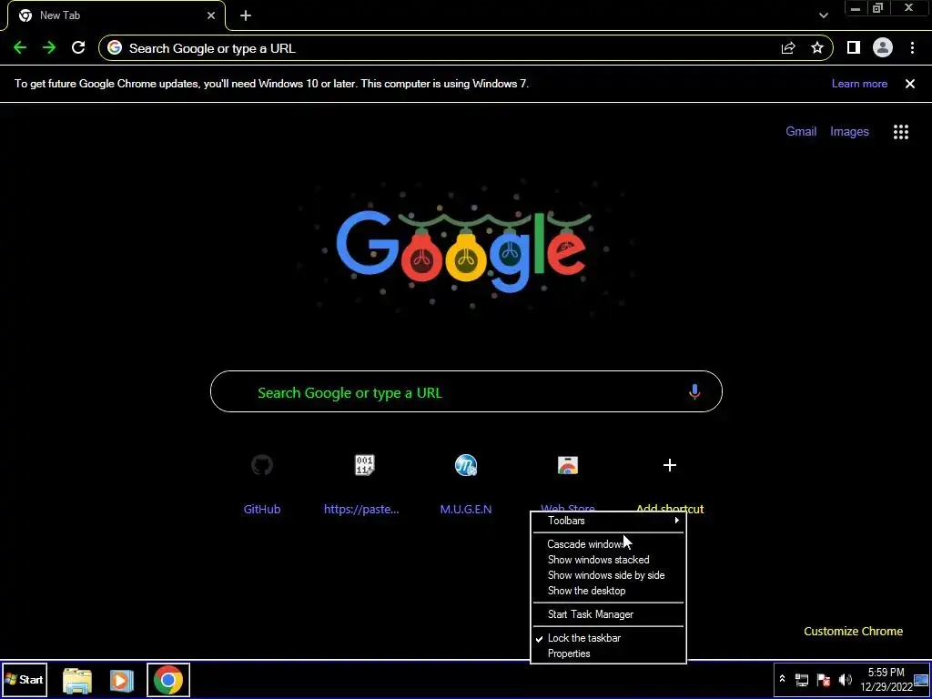
Task: Uncheck Lock the taskbar
Action: pos(608,638)
